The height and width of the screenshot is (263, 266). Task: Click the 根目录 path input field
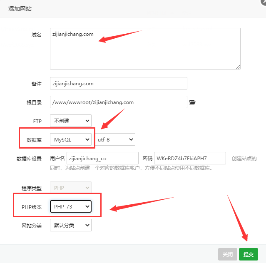[119, 102]
